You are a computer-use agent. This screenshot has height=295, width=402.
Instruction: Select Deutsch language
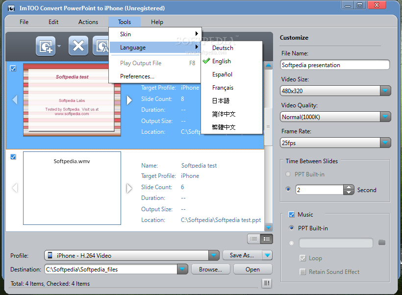231,48
